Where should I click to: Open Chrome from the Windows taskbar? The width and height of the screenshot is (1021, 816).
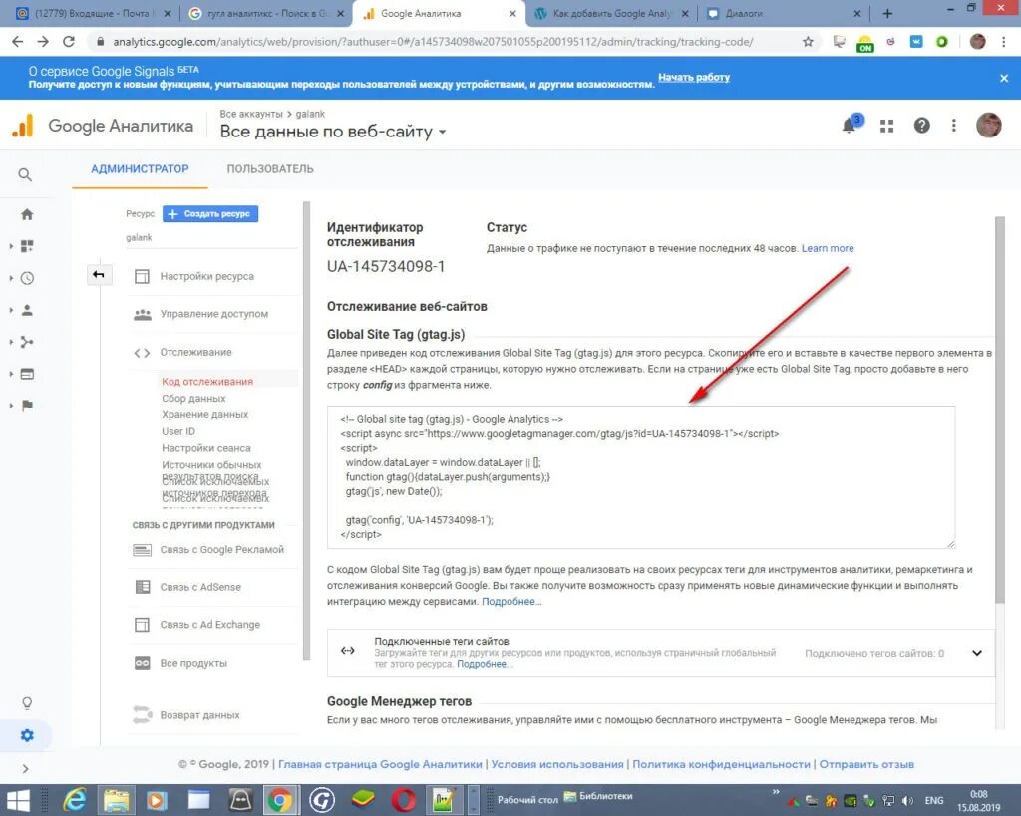280,800
